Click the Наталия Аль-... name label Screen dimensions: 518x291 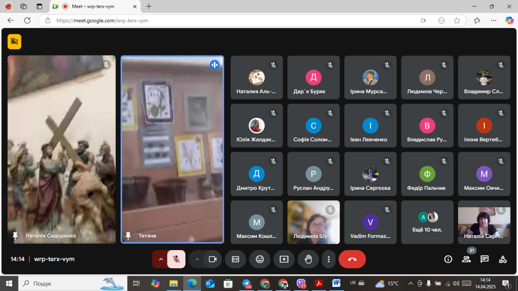256,91
